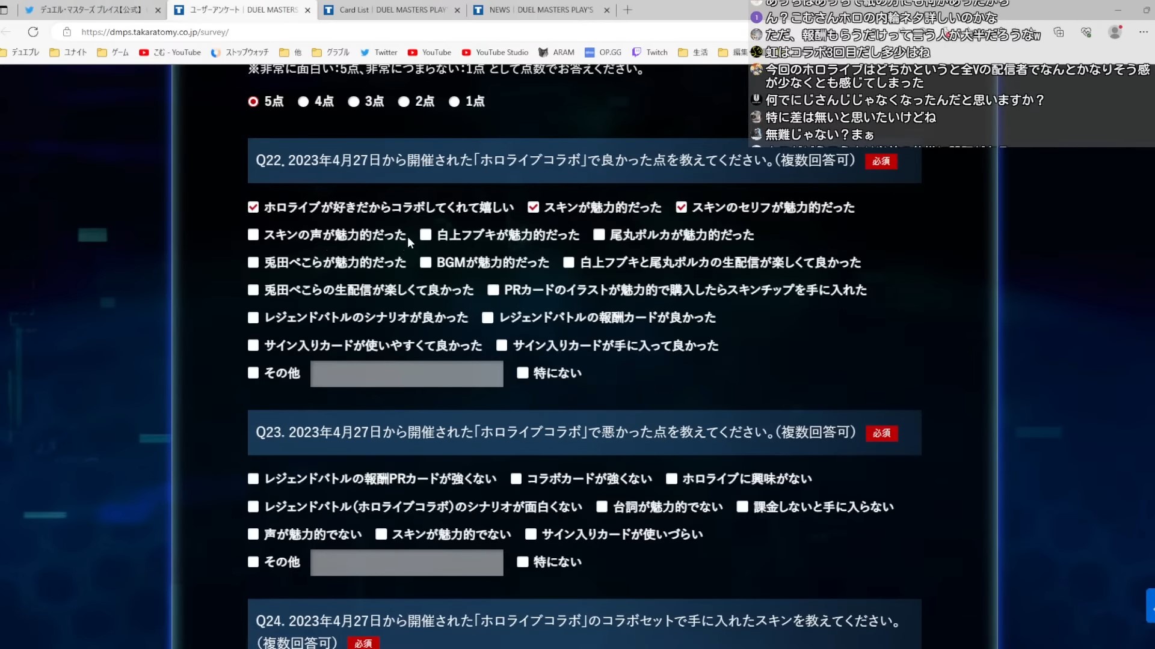Screen dimensions: 1155x649
Task: Select the ユーザーアンケート tab
Action: pyautogui.click(x=242, y=10)
